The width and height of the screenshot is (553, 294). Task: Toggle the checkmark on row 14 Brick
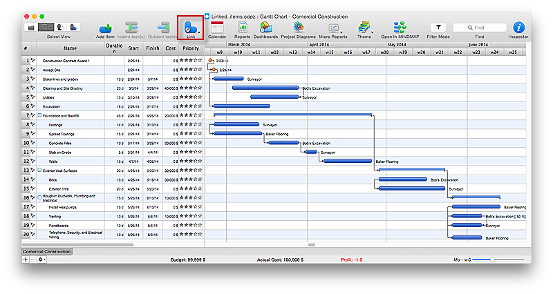tap(32, 179)
